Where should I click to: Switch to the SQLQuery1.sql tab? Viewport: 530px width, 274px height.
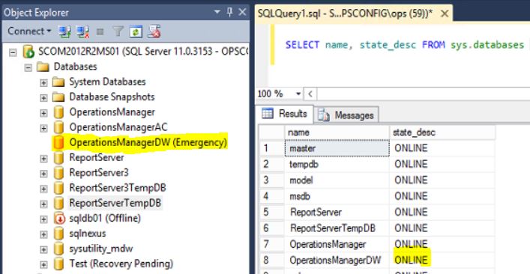345,13
